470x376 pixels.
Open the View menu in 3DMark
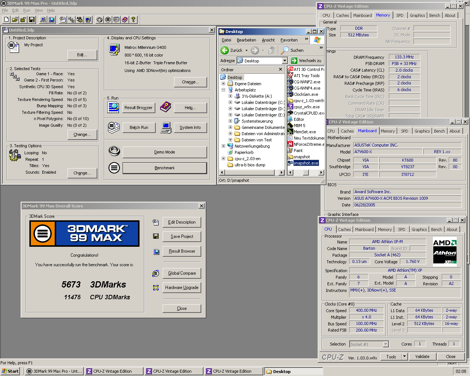pyautogui.click(x=39, y=10)
